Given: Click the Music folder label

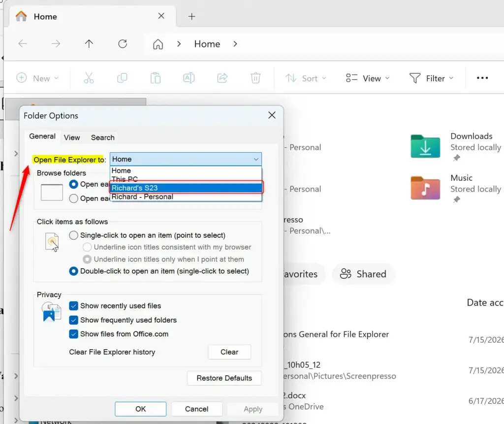Looking at the screenshot, I should point(461,178).
